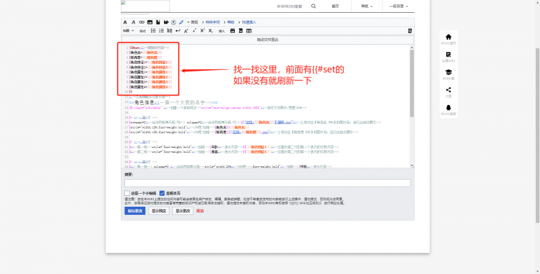Click the 显示预览 show preview button
Viewport: 540px width, 274px height.
tap(159, 211)
